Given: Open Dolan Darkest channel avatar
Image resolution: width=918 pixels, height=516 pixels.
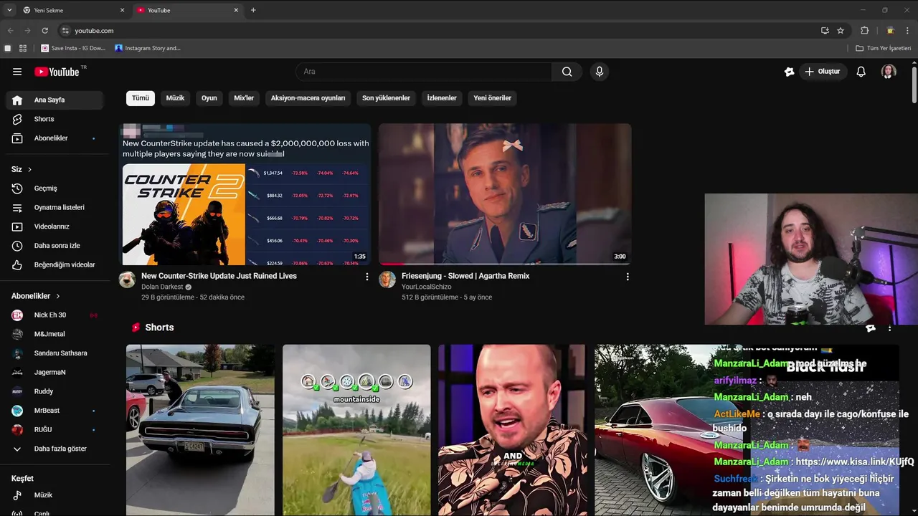Looking at the screenshot, I should pos(127,279).
